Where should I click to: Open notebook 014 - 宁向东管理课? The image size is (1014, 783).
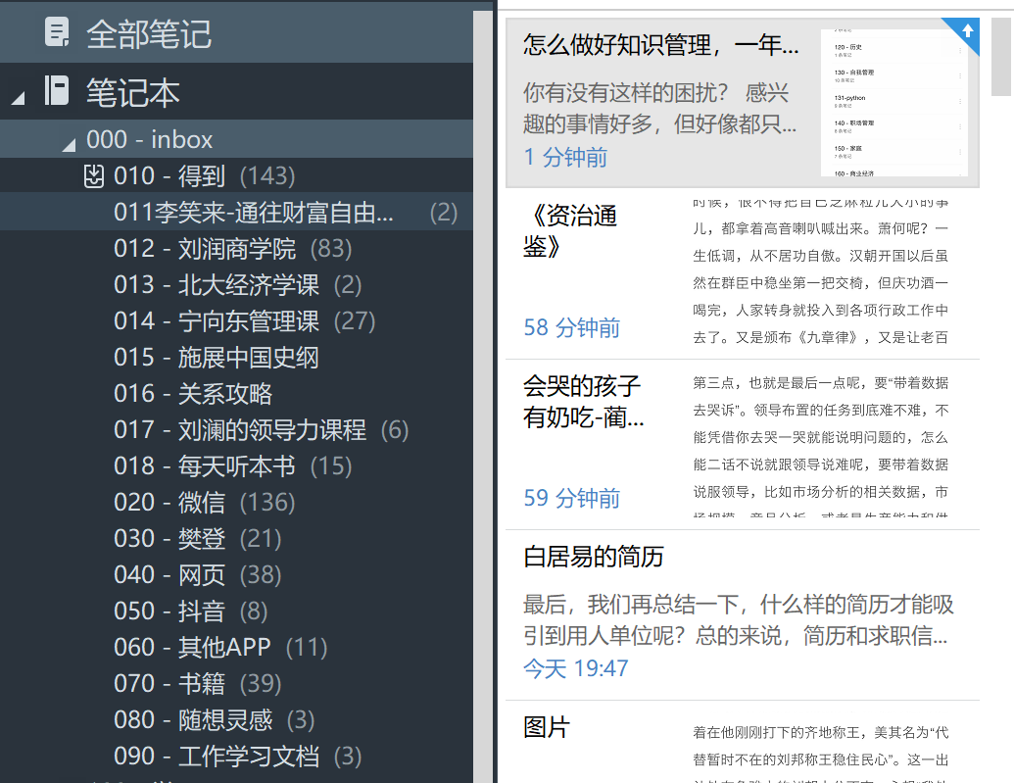coord(237,321)
